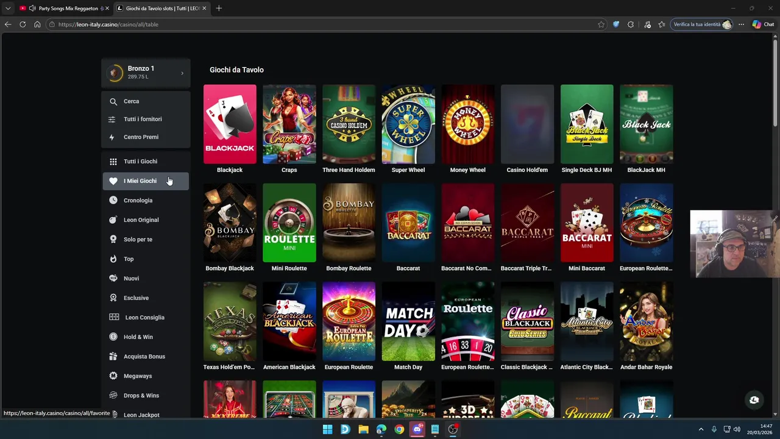The width and height of the screenshot is (780, 439).
Task: Click Verifica la tua identità profile button
Action: click(702, 24)
